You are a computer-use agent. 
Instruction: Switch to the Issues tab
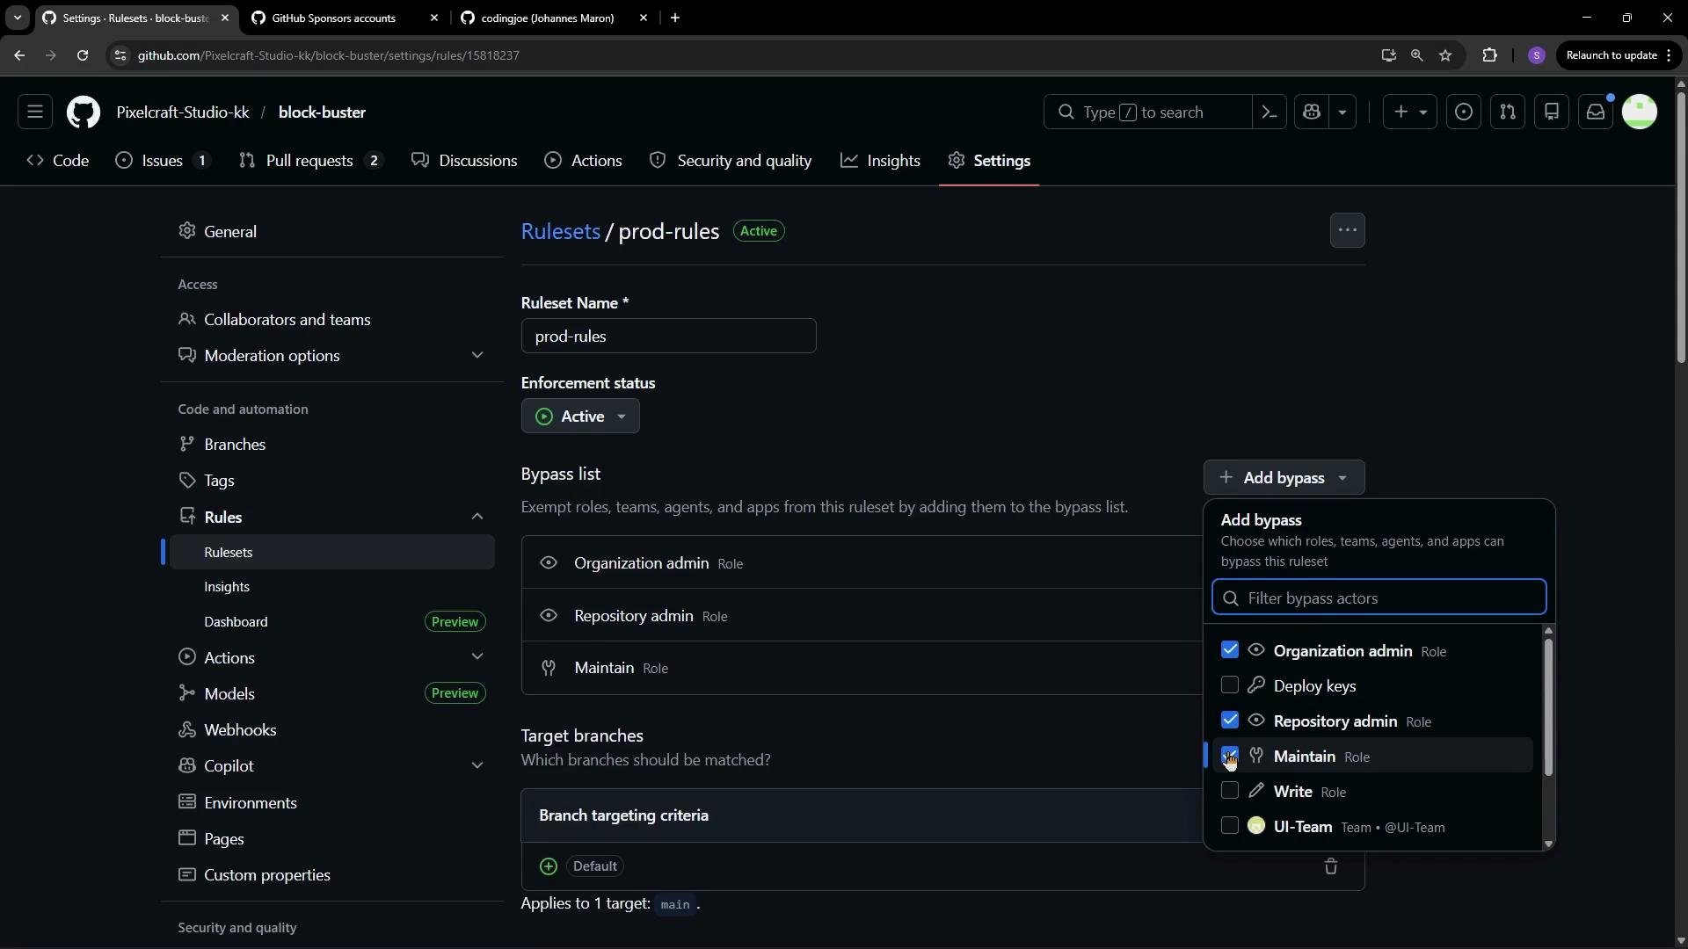[x=164, y=161]
